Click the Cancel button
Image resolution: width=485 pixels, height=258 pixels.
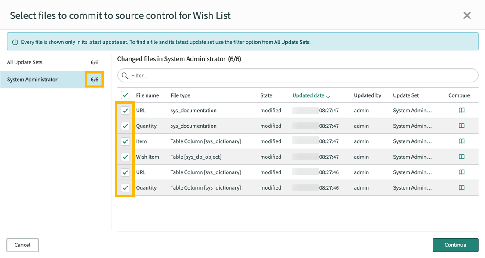click(22, 245)
